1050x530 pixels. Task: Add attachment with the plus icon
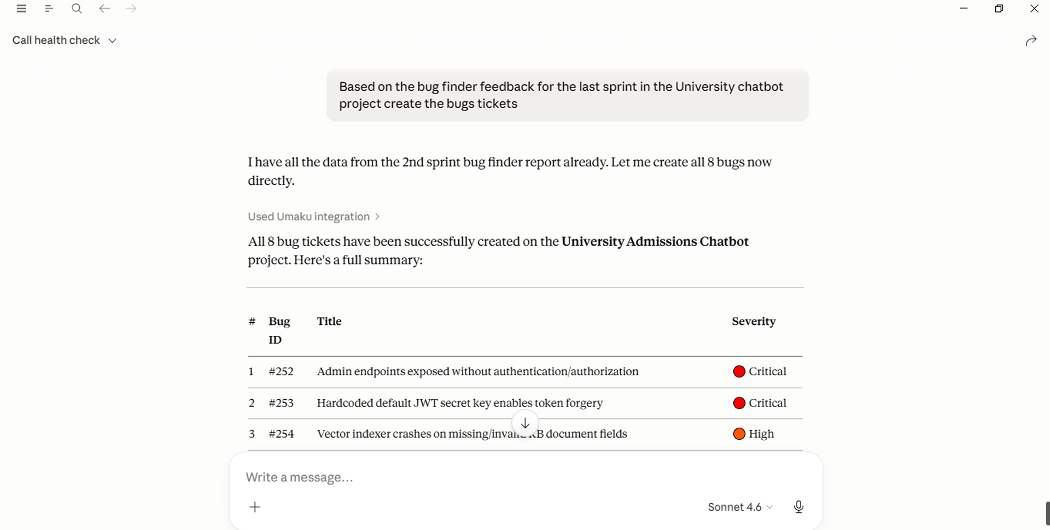click(255, 507)
